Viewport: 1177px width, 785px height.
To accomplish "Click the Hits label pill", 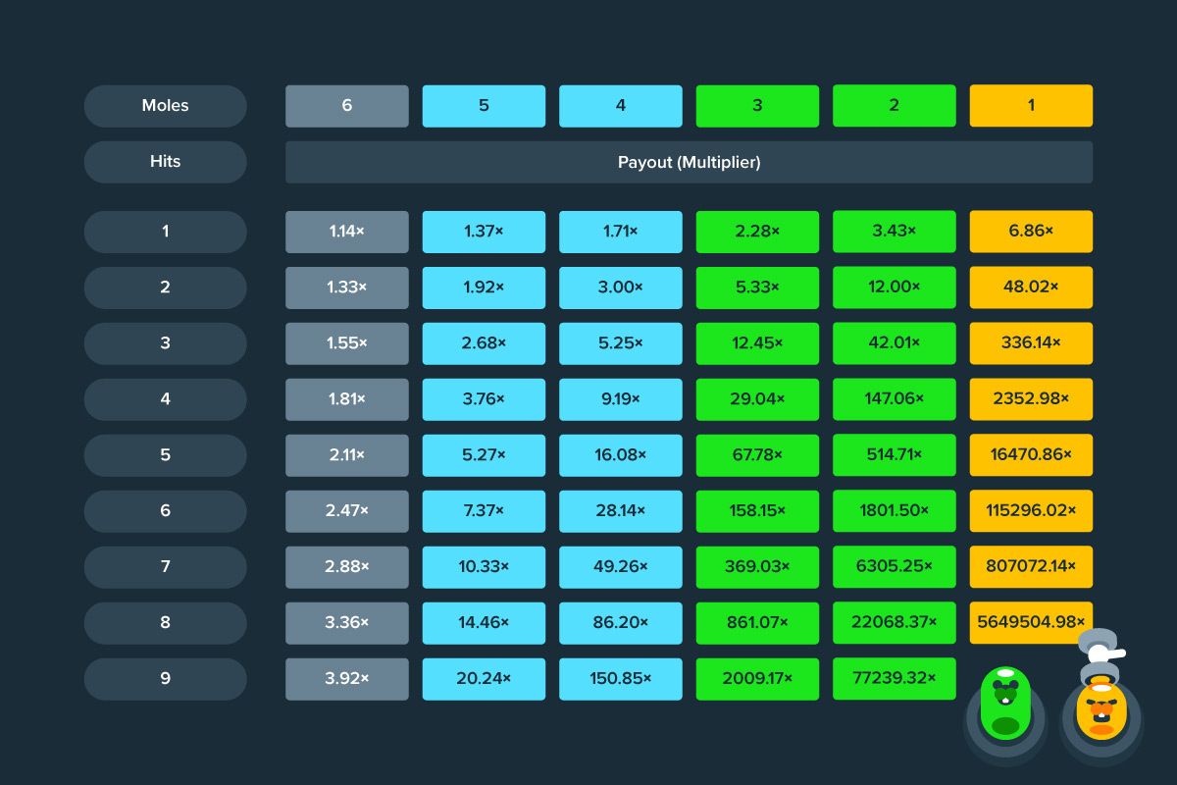I will 165,162.
